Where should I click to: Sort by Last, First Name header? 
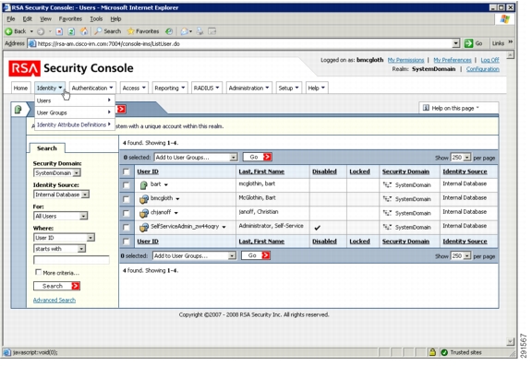(261, 171)
